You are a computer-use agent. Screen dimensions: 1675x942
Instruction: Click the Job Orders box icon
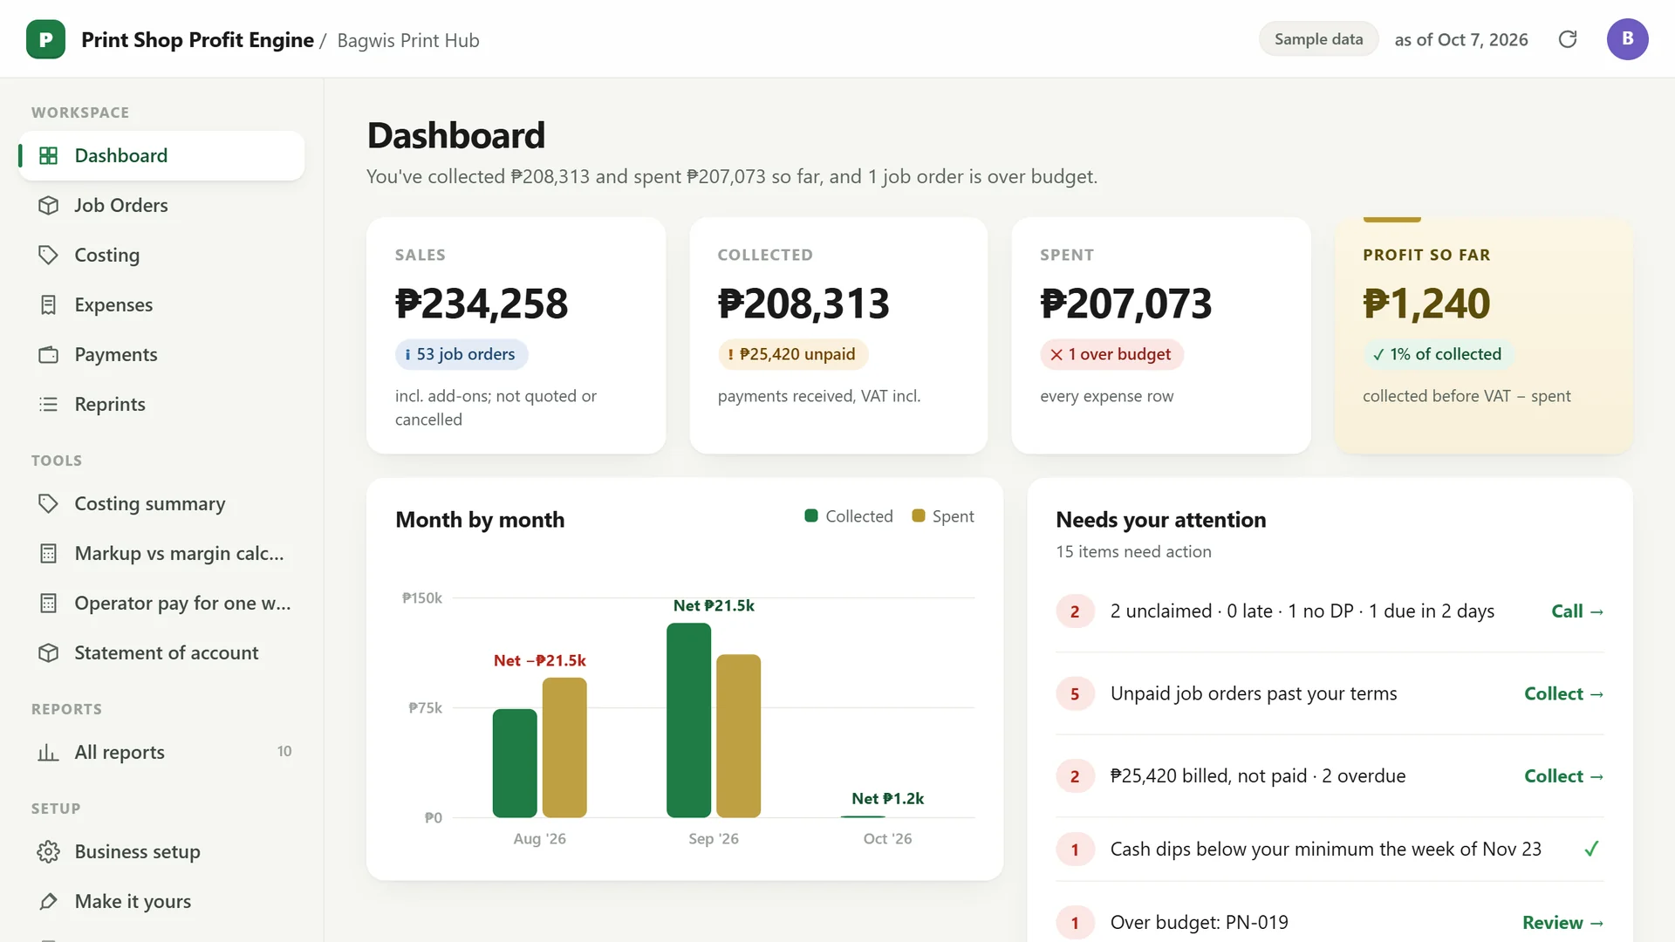[49, 205]
